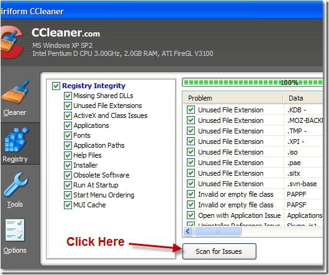Toggle Obsolete Software checkbox

click(68, 175)
